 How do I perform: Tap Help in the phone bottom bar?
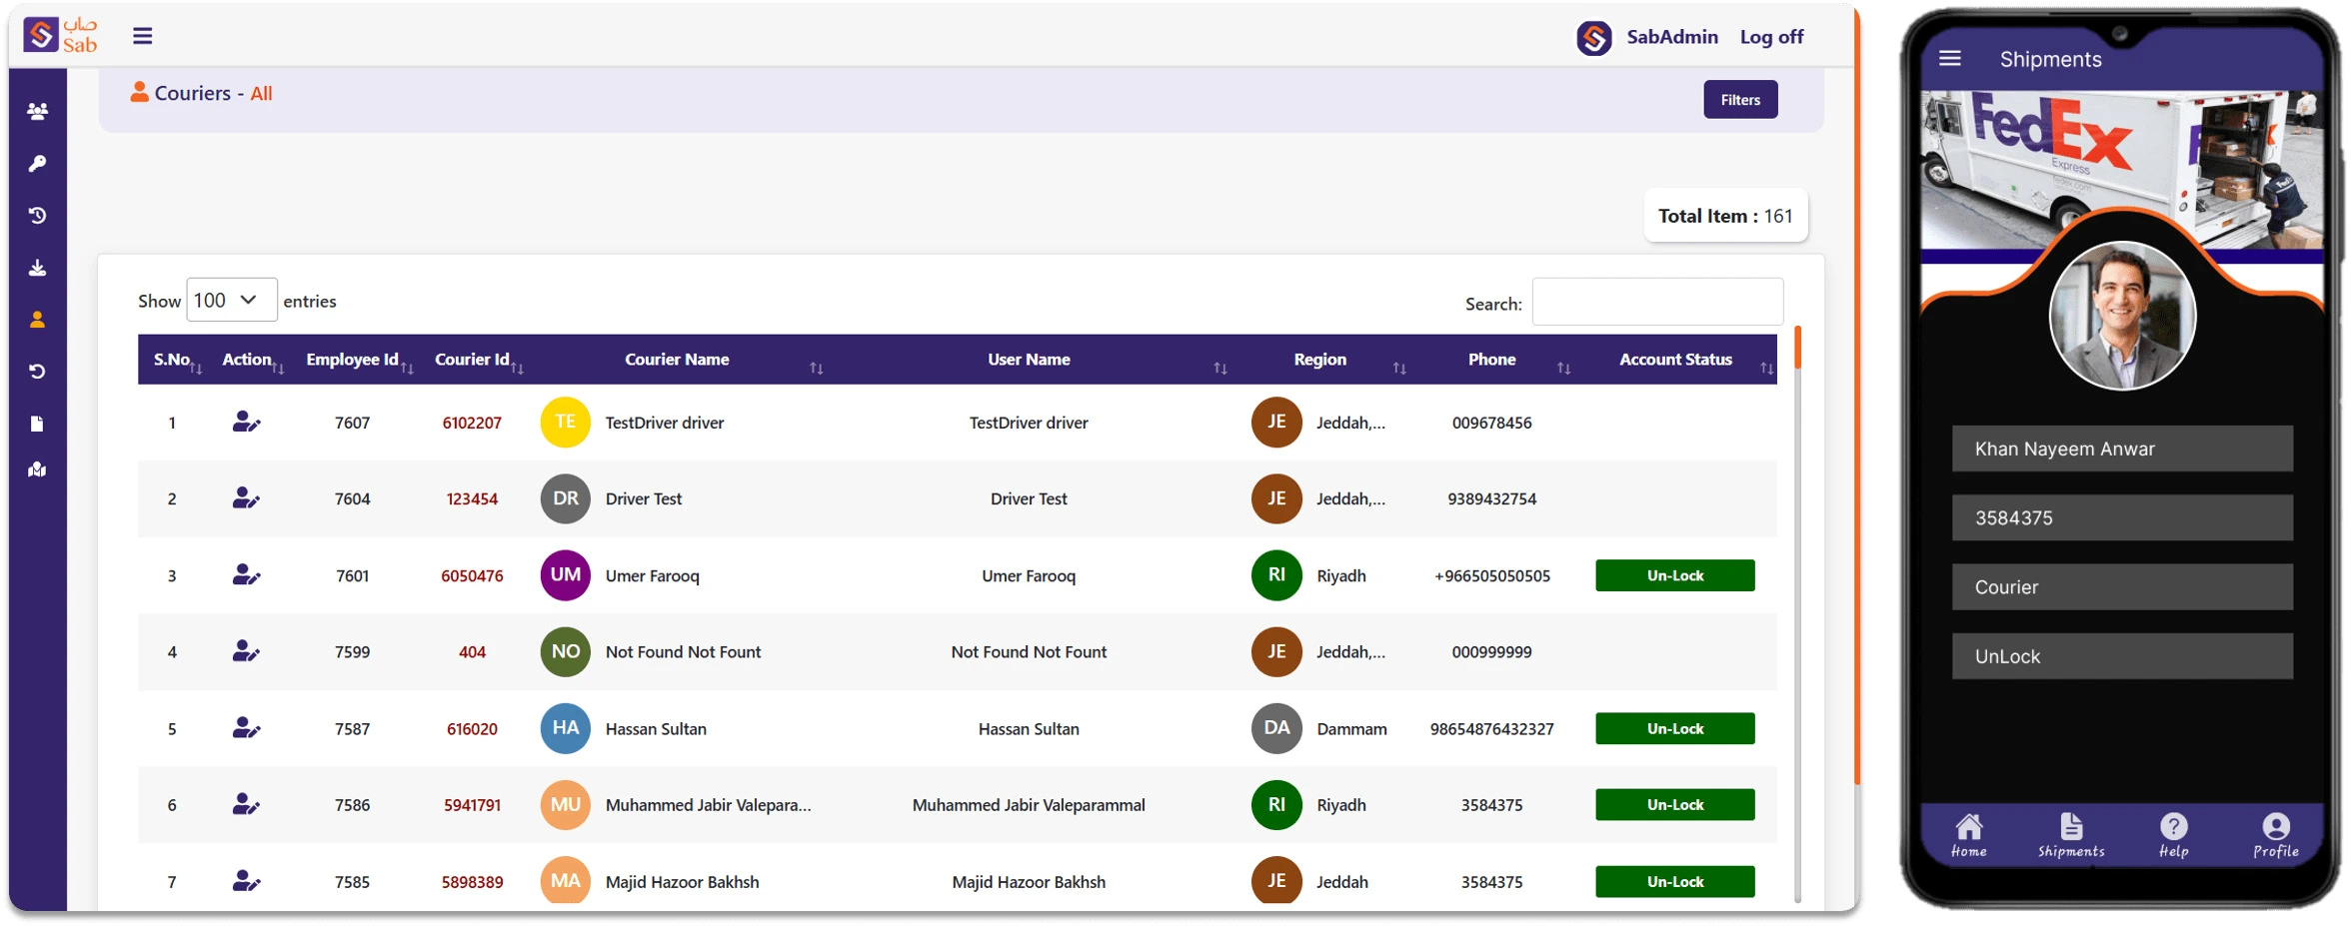tap(2173, 835)
